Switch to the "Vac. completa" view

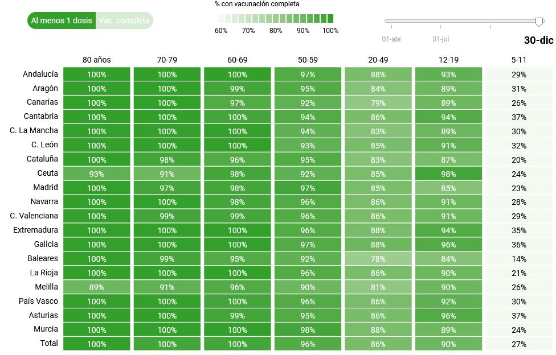coord(124,20)
